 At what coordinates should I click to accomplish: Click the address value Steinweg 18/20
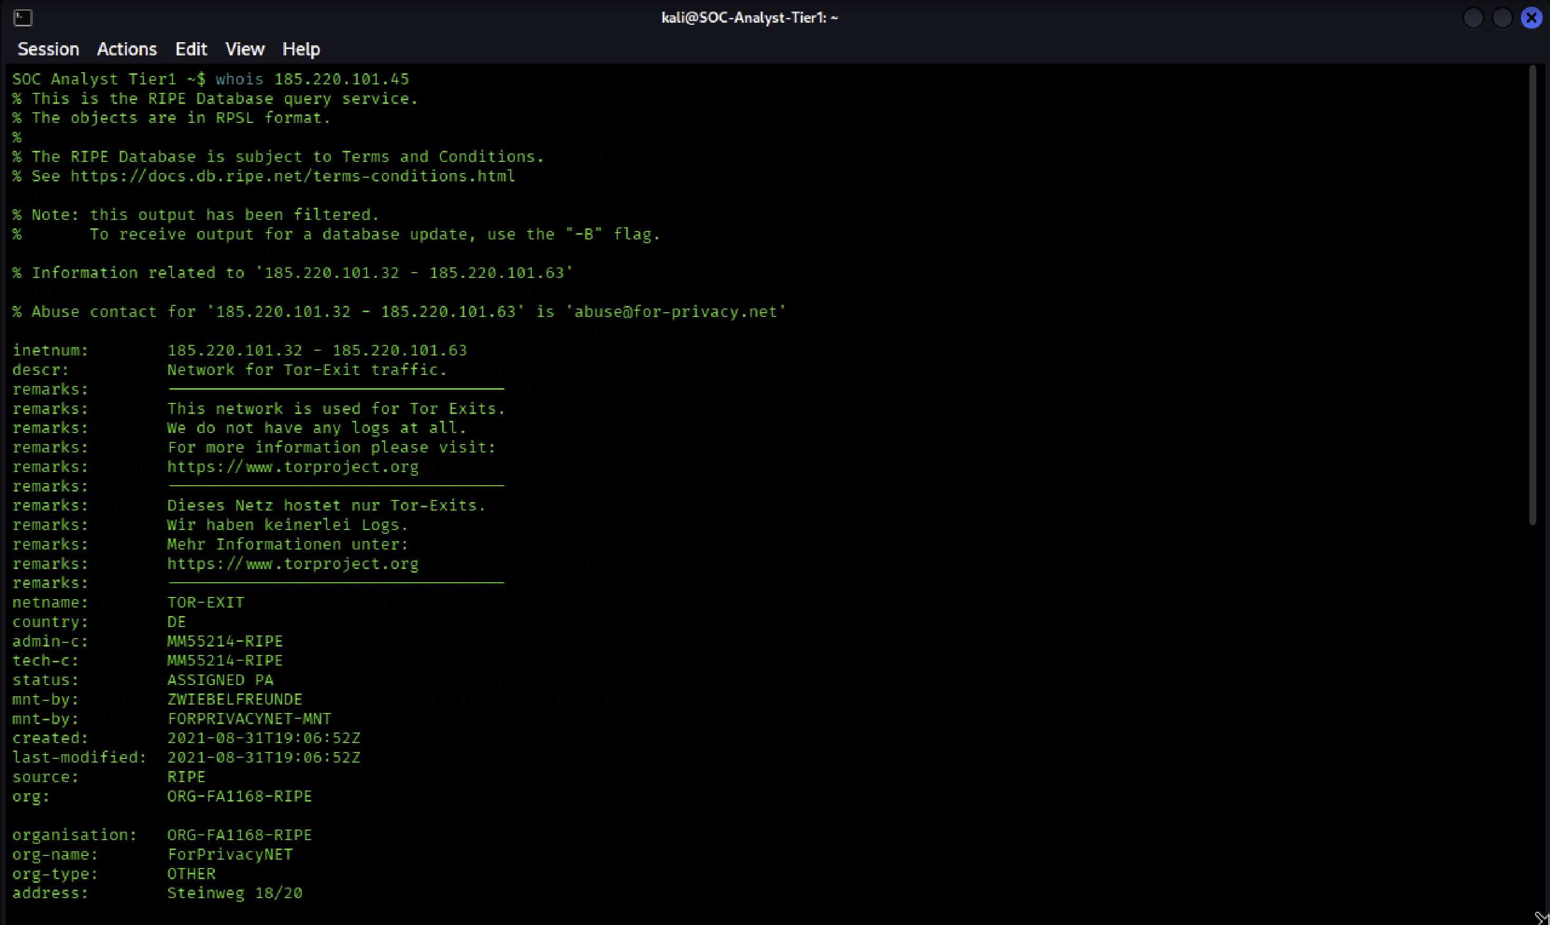(x=234, y=893)
